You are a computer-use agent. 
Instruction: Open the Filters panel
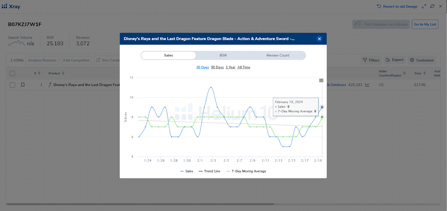pyautogui.click(x=371, y=60)
